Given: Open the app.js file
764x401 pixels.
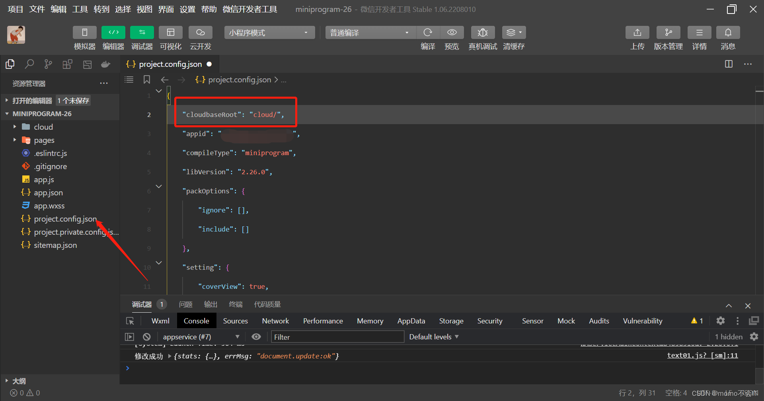Looking at the screenshot, I should coord(44,179).
